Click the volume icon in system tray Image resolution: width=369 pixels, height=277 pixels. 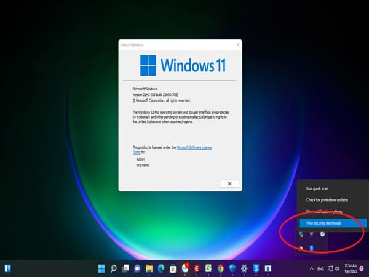coord(336,268)
